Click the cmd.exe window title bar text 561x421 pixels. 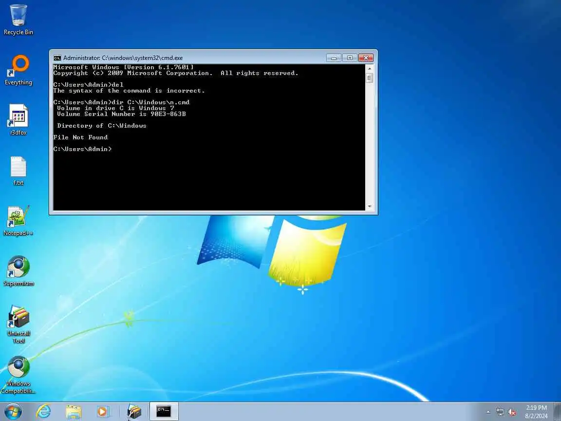(x=123, y=58)
